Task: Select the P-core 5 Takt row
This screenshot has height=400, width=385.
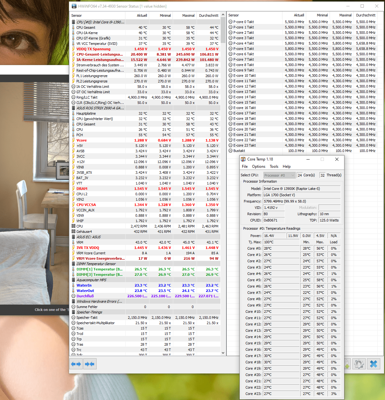Action: click(302, 49)
